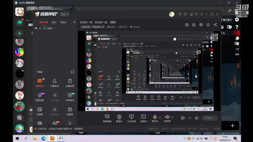Open stream settings gear in bottom bar
This screenshot has width=253, height=142.
(196, 118)
